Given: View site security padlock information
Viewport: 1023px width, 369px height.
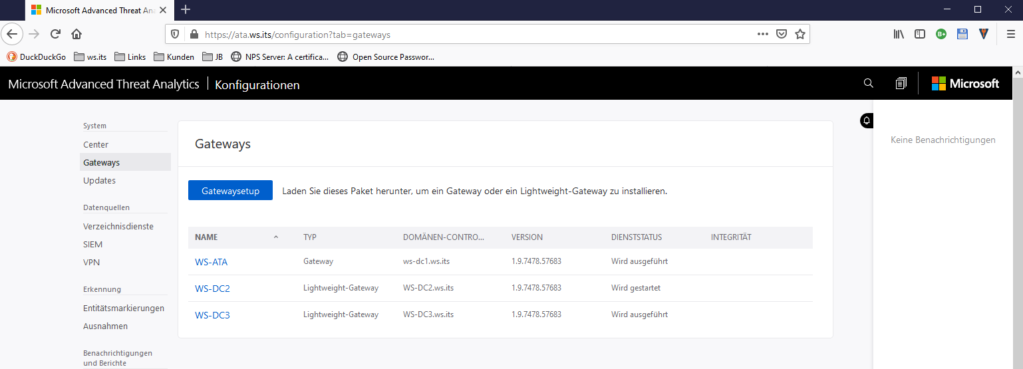Looking at the screenshot, I should coord(194,34).
